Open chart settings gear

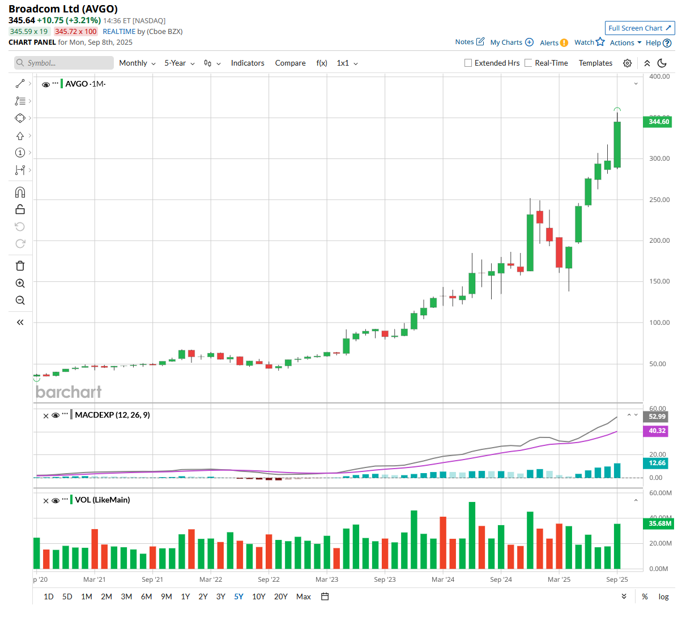(627, 63)
